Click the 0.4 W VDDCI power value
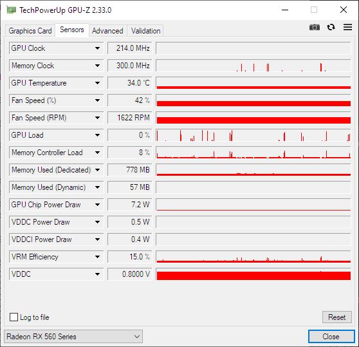Viewport: 359px width, 347px height. [x=129, y=239]
